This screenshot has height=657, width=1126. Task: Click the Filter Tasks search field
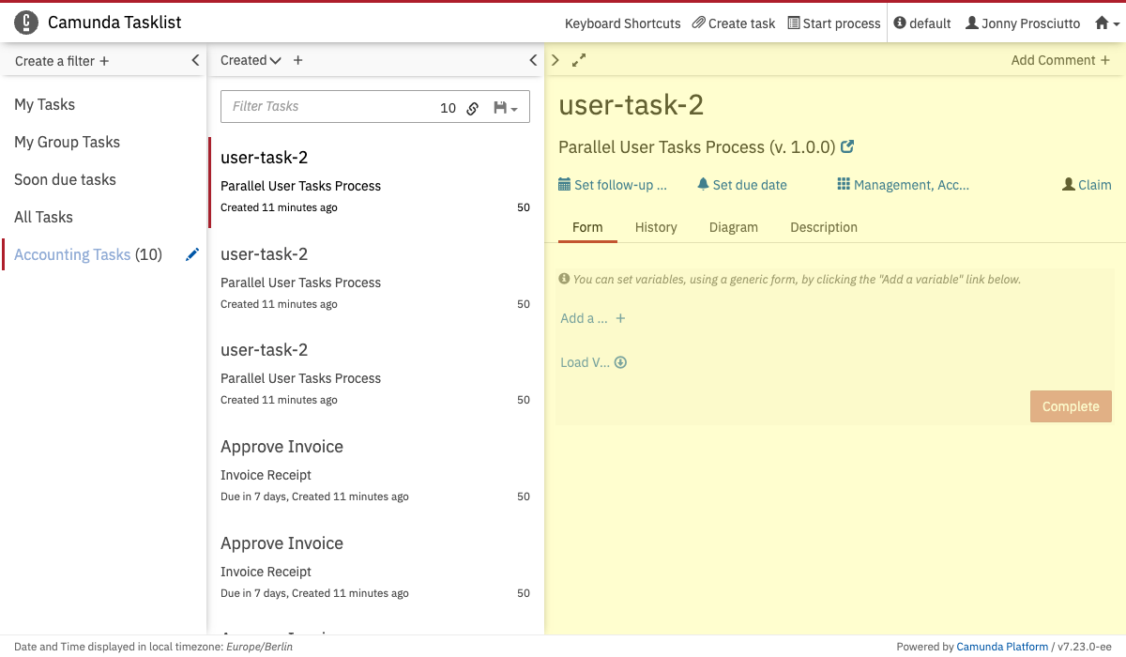click(x=328, y=107)
